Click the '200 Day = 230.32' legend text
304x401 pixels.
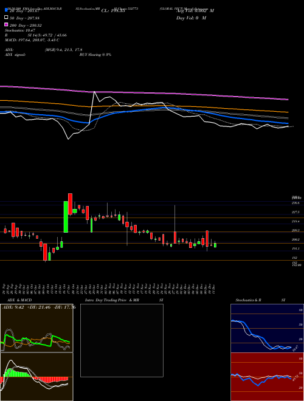click(26, 26)
